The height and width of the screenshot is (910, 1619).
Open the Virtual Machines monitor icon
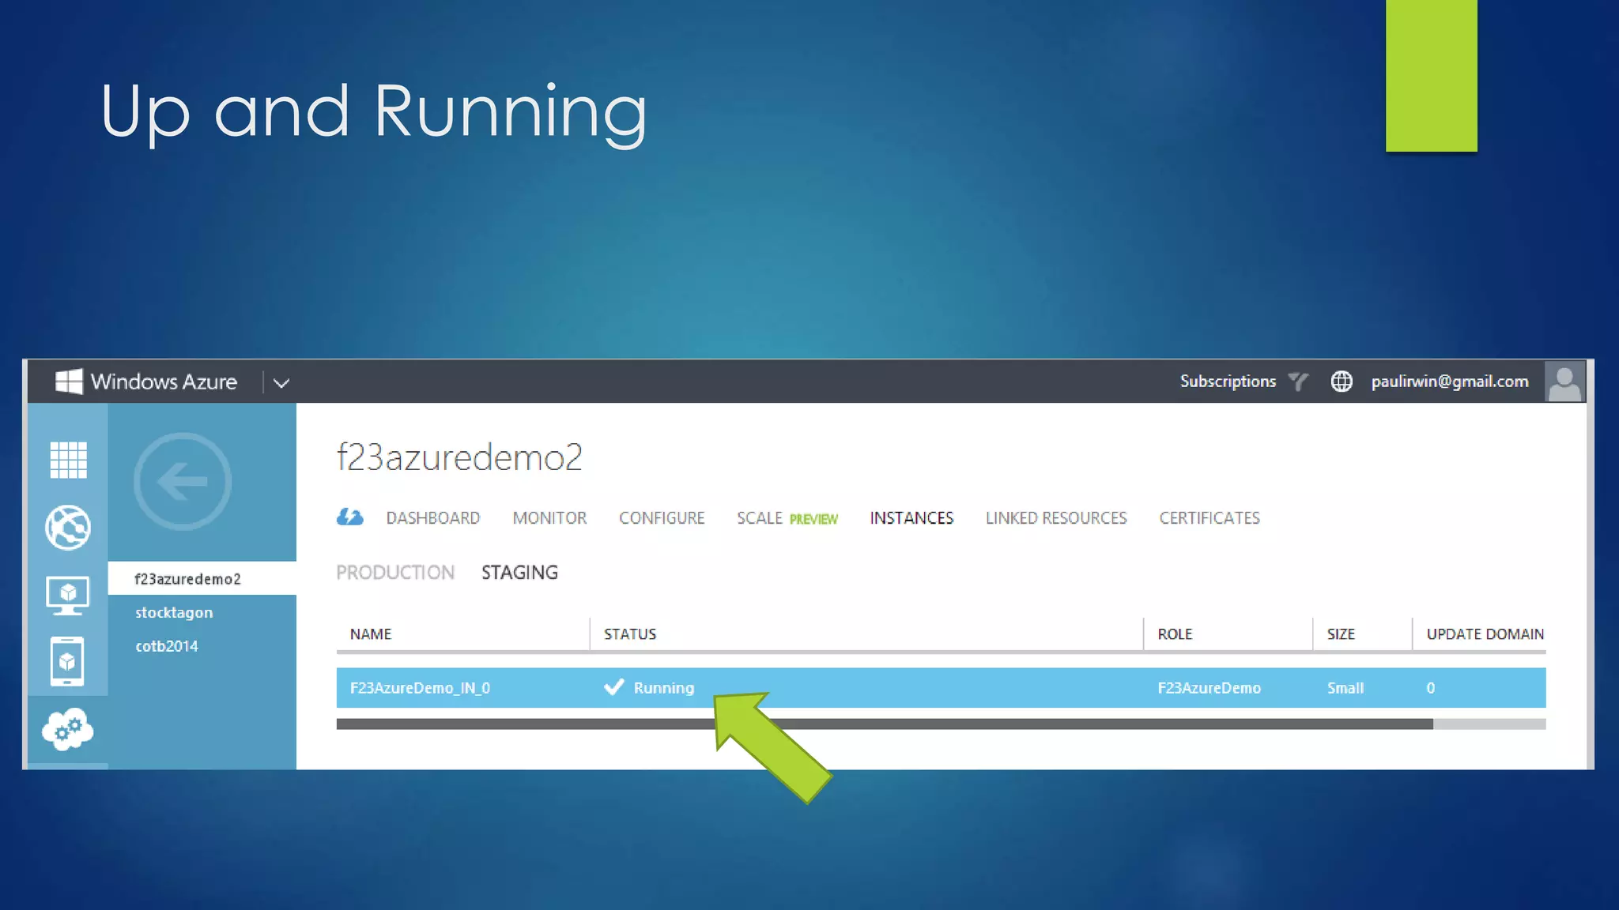(68, 595)
